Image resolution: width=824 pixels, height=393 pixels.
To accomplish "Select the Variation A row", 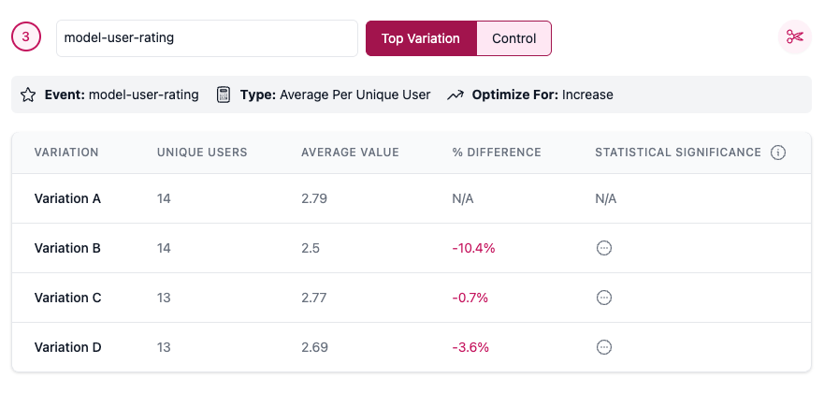I will (67, 198).
